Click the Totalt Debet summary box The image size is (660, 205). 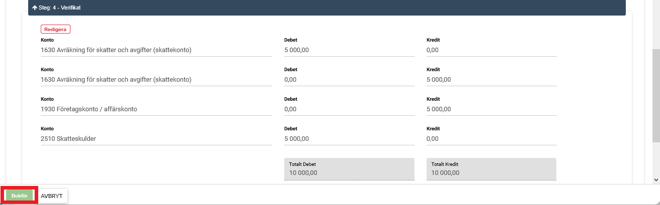349,169
